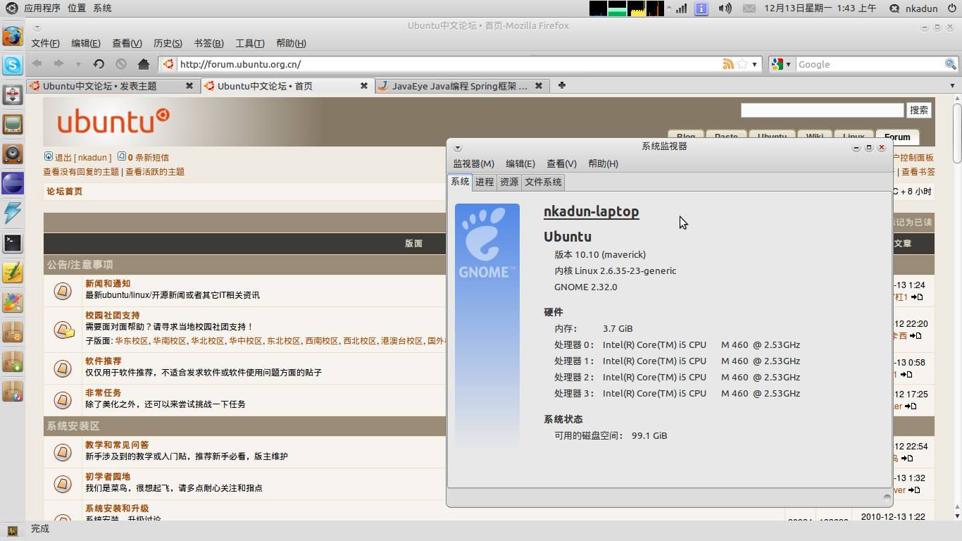Focus the Google search box
The width and height of the screenshot is (962, 541).
[870, 64]
